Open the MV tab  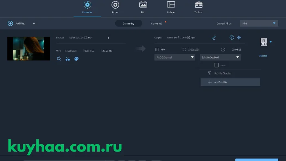click(143, 7)
